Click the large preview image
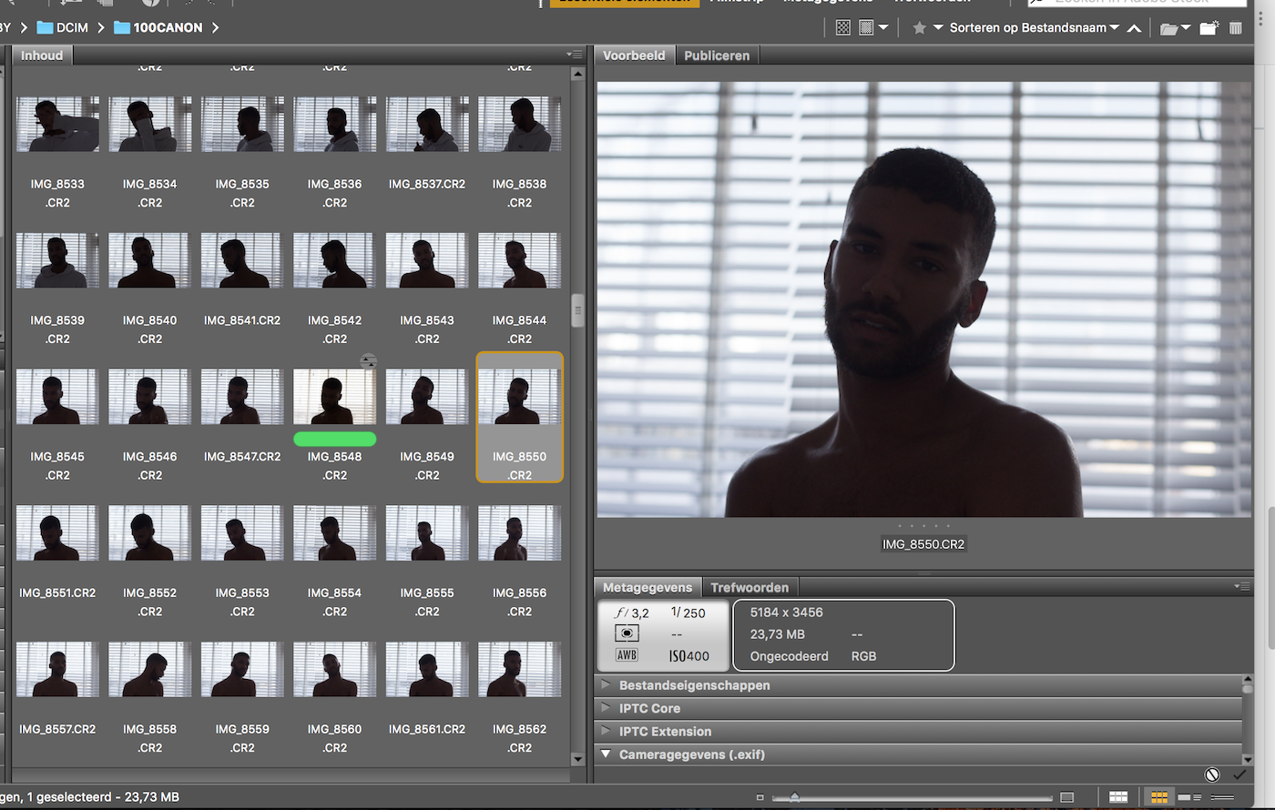 tap(924, 299)
